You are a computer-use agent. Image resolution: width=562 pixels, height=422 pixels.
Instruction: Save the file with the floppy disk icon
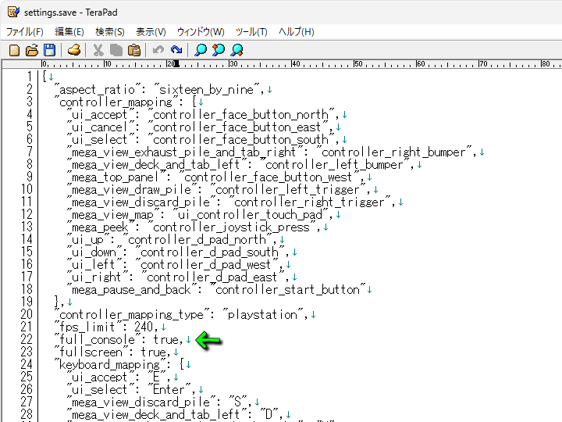pos(49,50)
